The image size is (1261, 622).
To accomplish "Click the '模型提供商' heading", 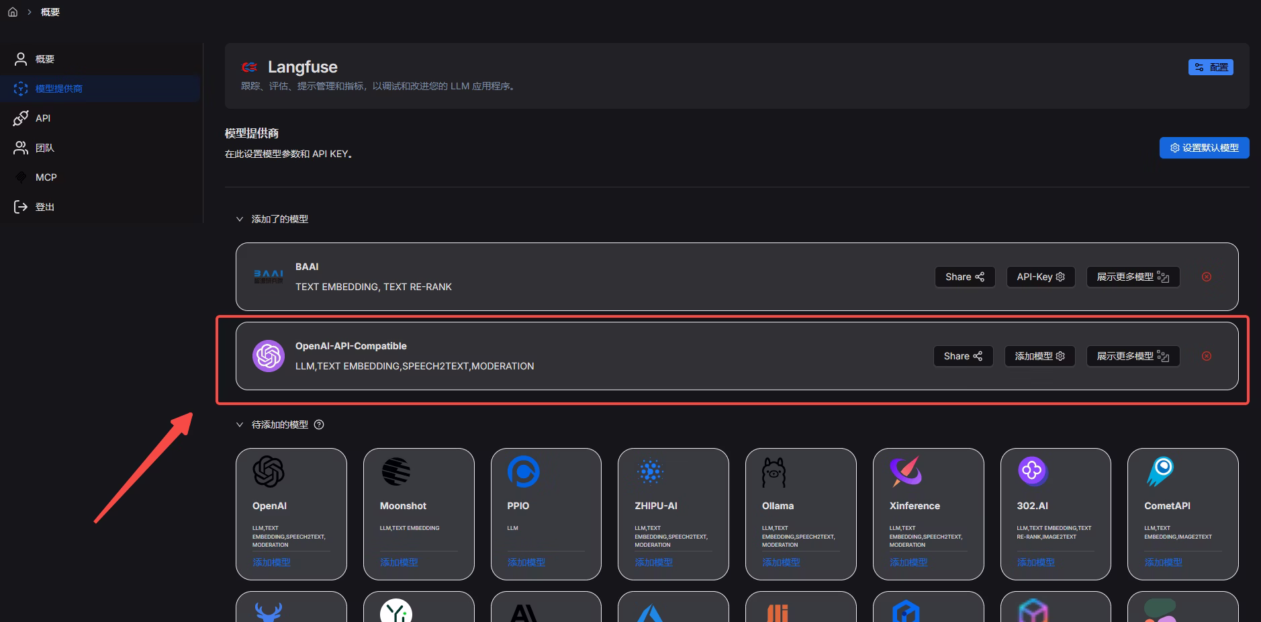I will 252,133.
